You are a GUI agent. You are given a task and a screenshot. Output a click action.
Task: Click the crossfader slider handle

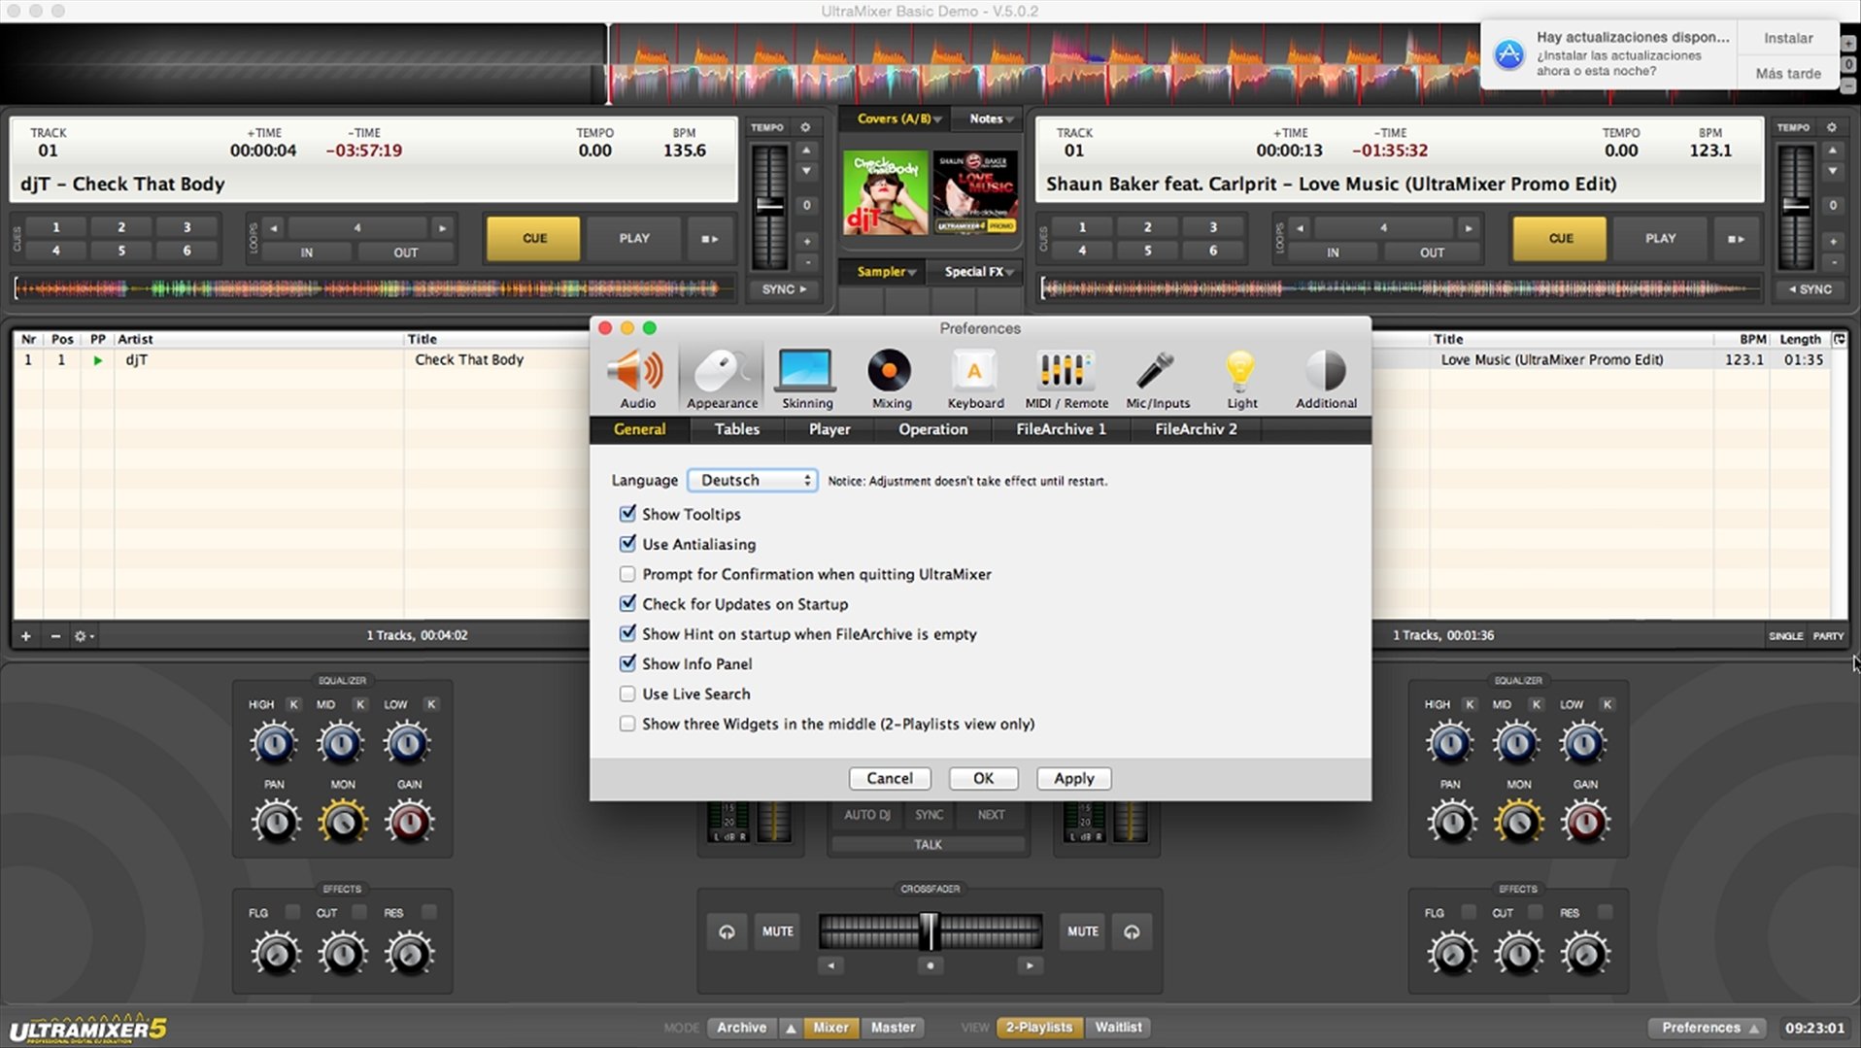(x=930, y=930)
